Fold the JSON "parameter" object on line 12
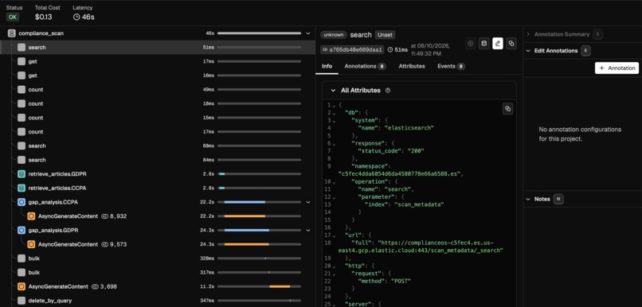642x307 pixels. pyautogui.click(x=335, y=197)
